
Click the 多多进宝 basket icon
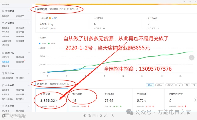coord(3,106)
